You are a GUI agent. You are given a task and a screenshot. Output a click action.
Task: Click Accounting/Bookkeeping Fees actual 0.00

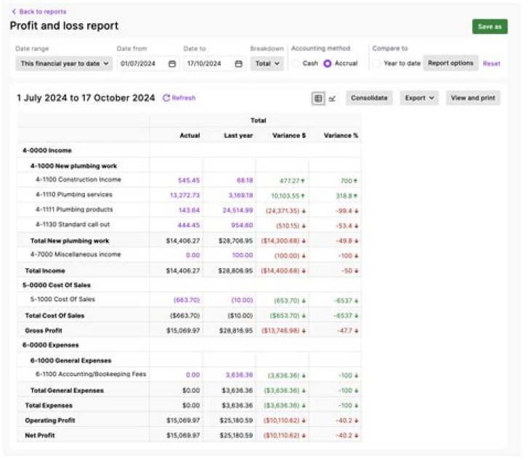tap(192, 375)
